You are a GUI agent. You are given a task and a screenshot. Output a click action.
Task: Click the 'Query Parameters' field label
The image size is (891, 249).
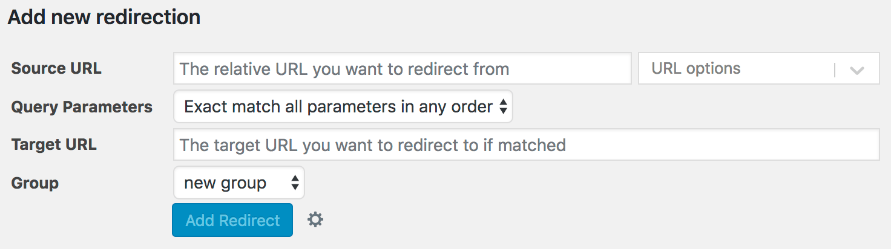(82, 107)
